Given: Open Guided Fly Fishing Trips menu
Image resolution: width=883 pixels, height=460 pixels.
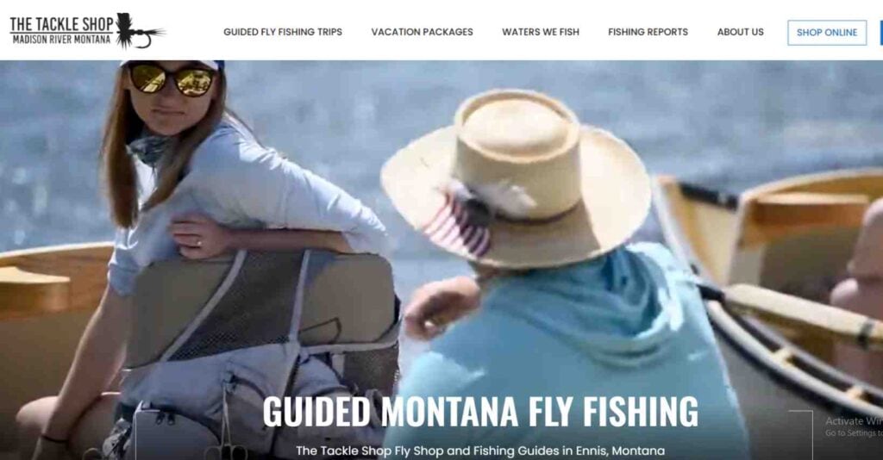Looking at the screenshot, I should 283,32.
